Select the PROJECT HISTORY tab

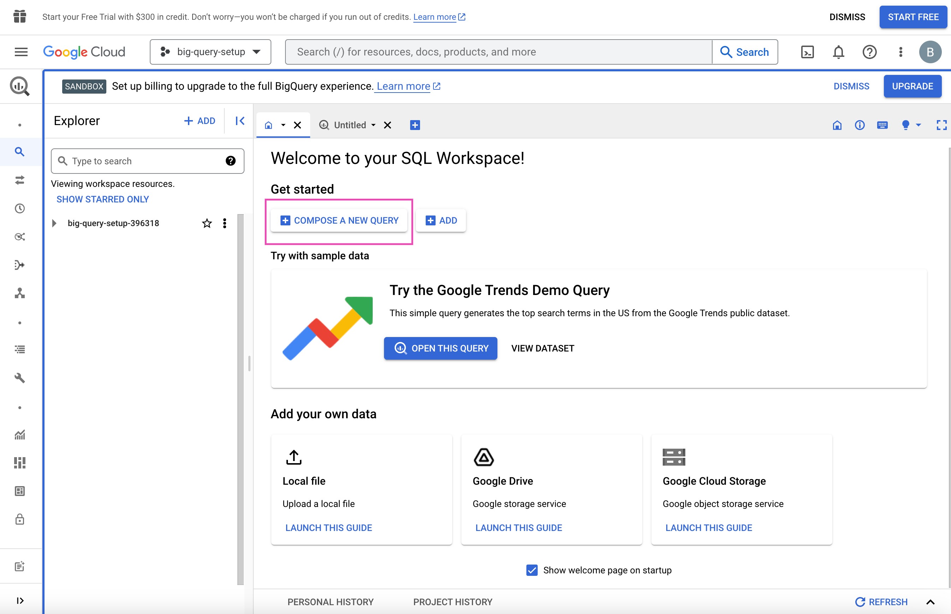[x=453, y=602]
